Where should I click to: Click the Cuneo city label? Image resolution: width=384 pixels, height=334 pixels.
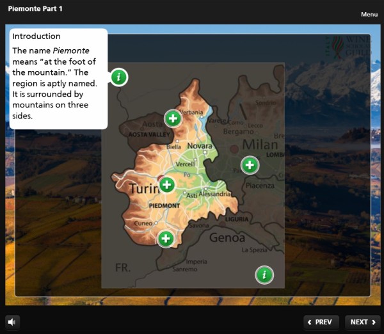pos(143,223)
